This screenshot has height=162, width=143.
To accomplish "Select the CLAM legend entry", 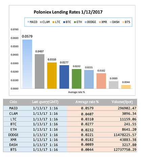I will tap(45, 22).
